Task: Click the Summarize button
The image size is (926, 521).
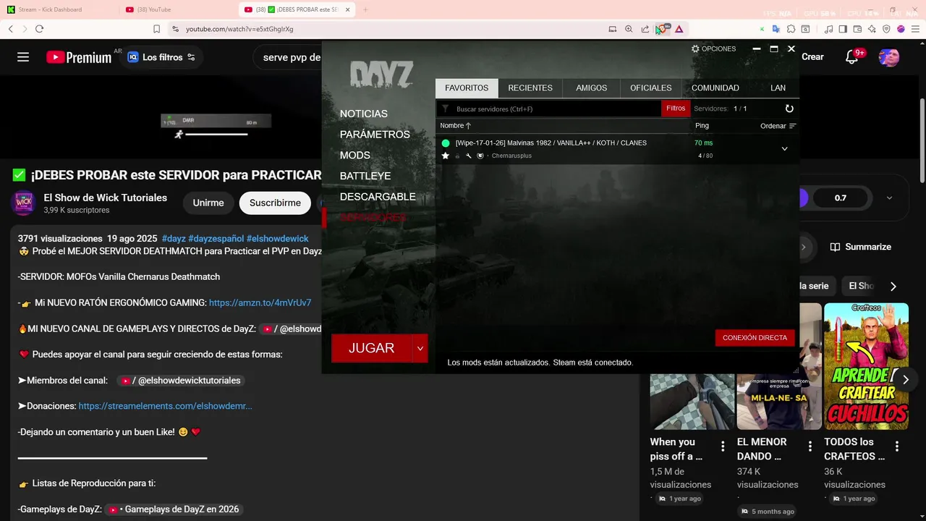Action: (861, 247)
